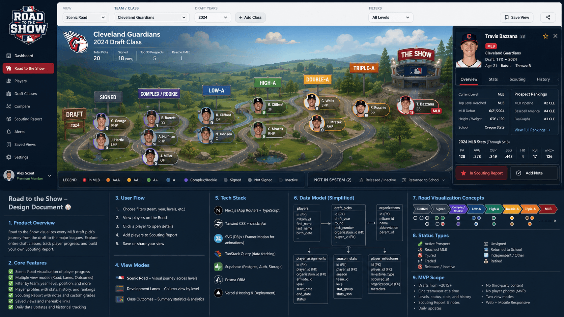Open the Scenic Road view dropdown

click(86, 17)
